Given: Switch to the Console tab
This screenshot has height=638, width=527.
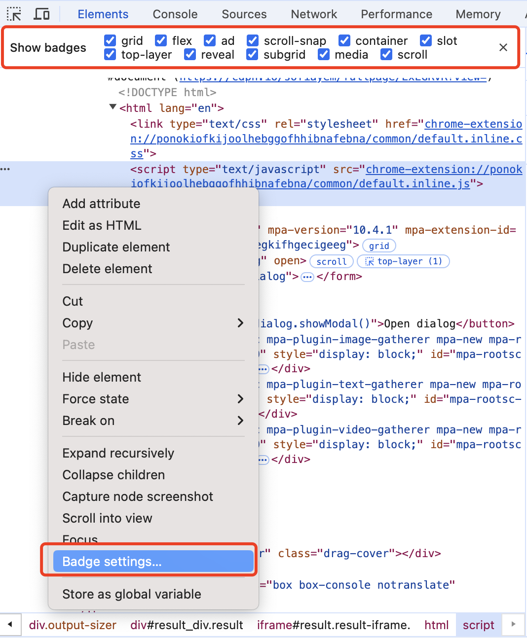Looking at the screenshot, I should (175, 14).
